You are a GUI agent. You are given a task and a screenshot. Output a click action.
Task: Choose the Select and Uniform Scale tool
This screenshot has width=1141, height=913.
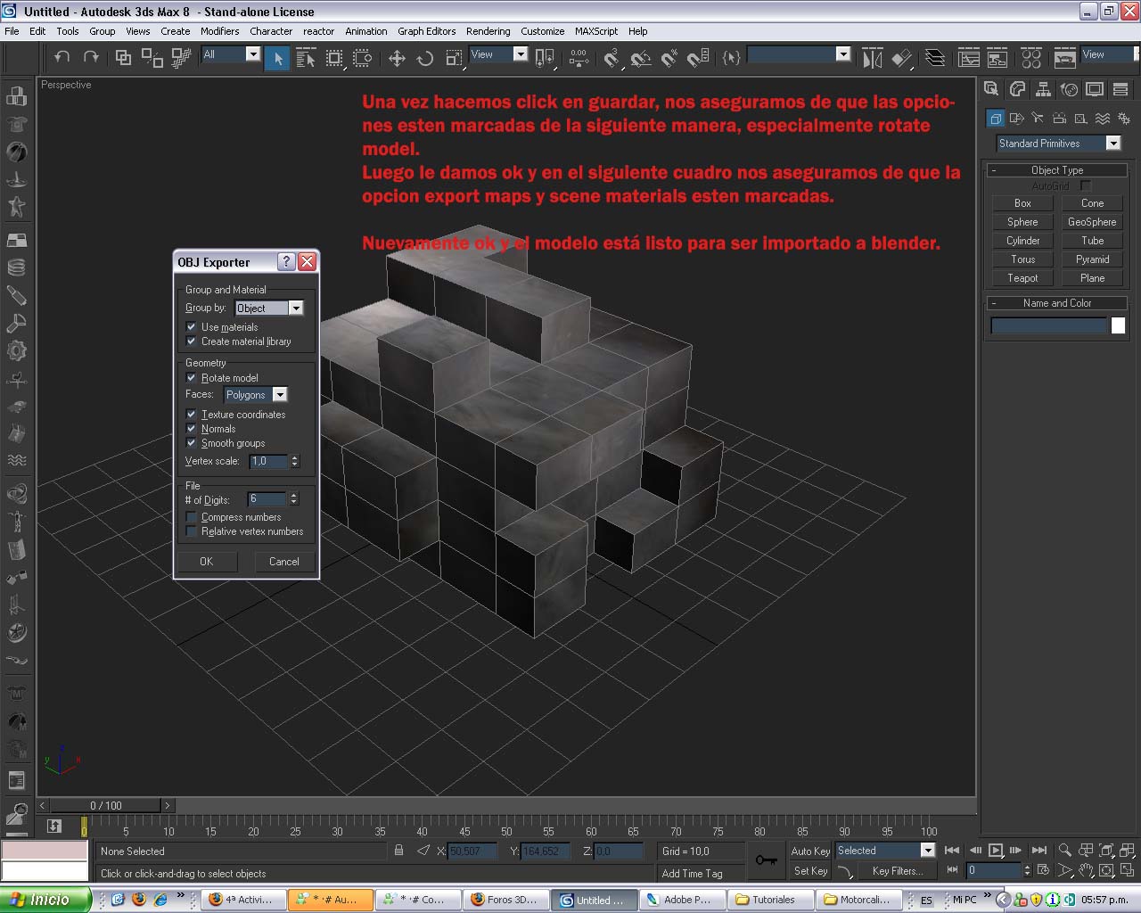[x=455, y=59]
